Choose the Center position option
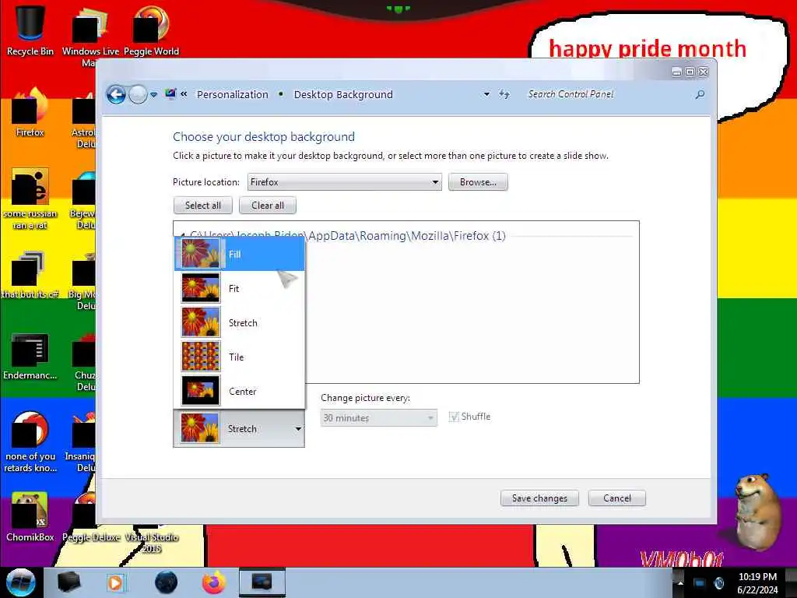The width and height of the screenshot is (797, 598). (240, 391)
